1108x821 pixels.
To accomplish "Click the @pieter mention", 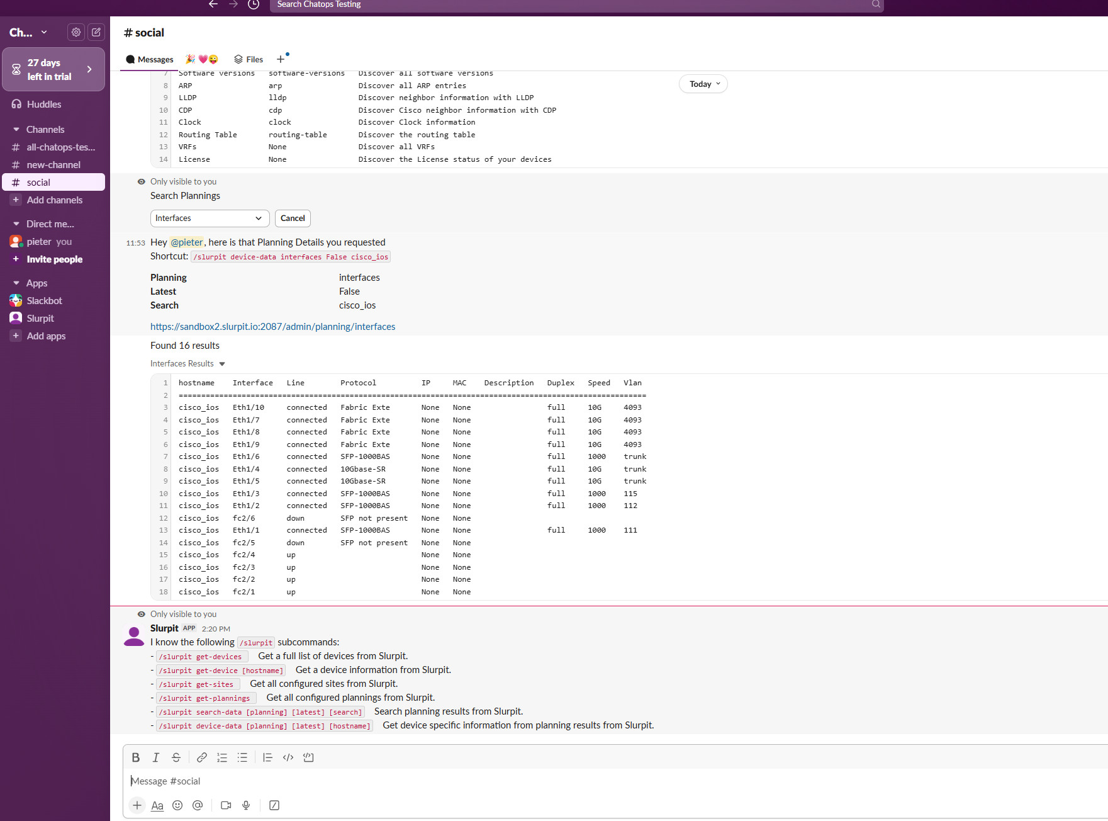I will 187,242.
